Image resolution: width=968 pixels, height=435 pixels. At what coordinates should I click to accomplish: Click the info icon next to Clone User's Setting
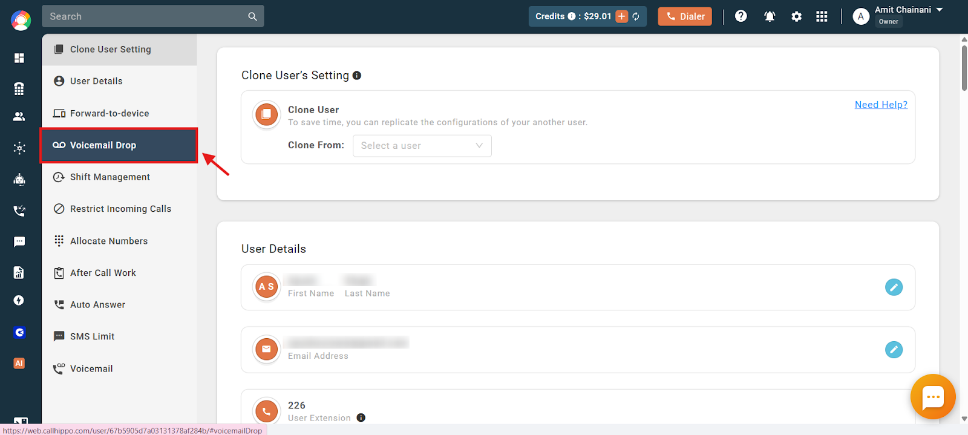tap(357, 76)
